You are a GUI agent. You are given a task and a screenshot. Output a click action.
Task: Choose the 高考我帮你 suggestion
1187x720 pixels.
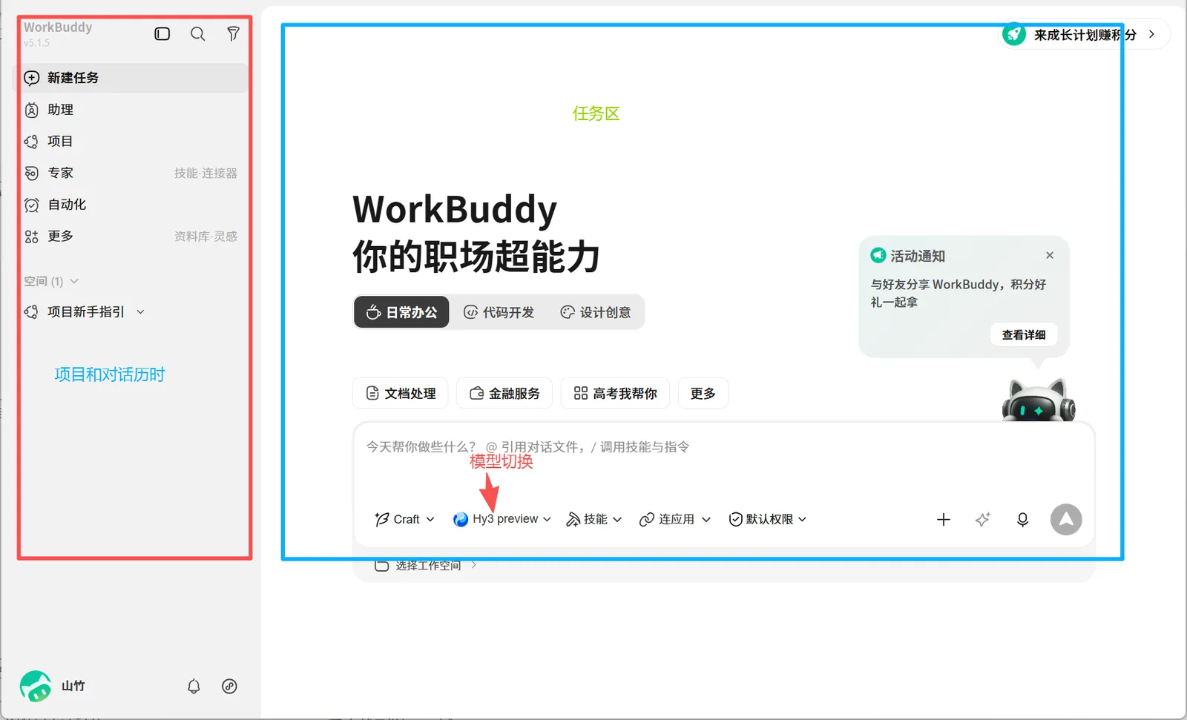click(x=615, y=393)
